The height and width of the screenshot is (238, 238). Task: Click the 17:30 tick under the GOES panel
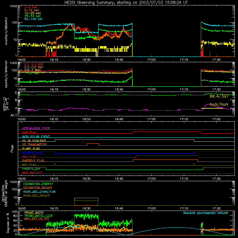[x=216, y=119]
